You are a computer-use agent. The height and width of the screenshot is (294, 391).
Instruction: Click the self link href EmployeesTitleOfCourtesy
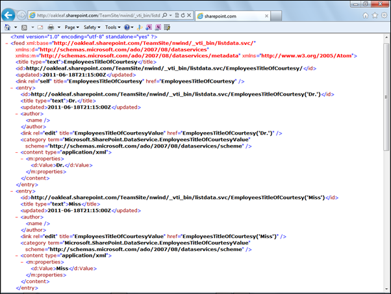coord(198,81)
